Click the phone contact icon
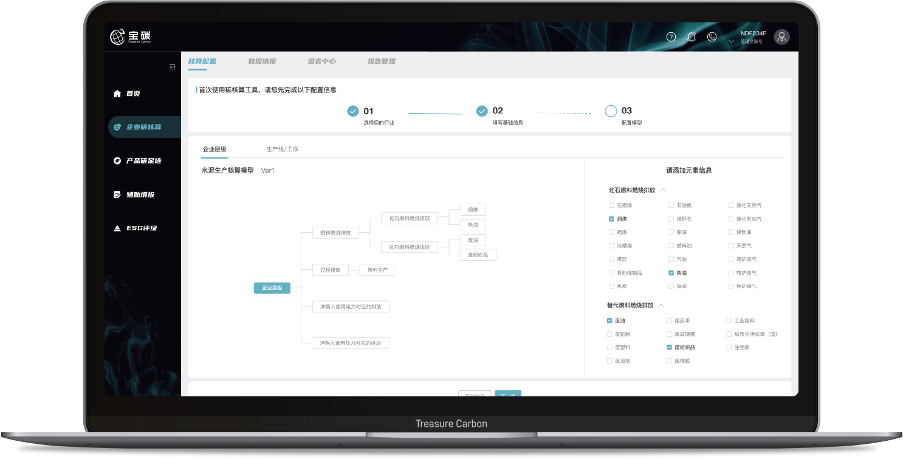 pos(712,36)
